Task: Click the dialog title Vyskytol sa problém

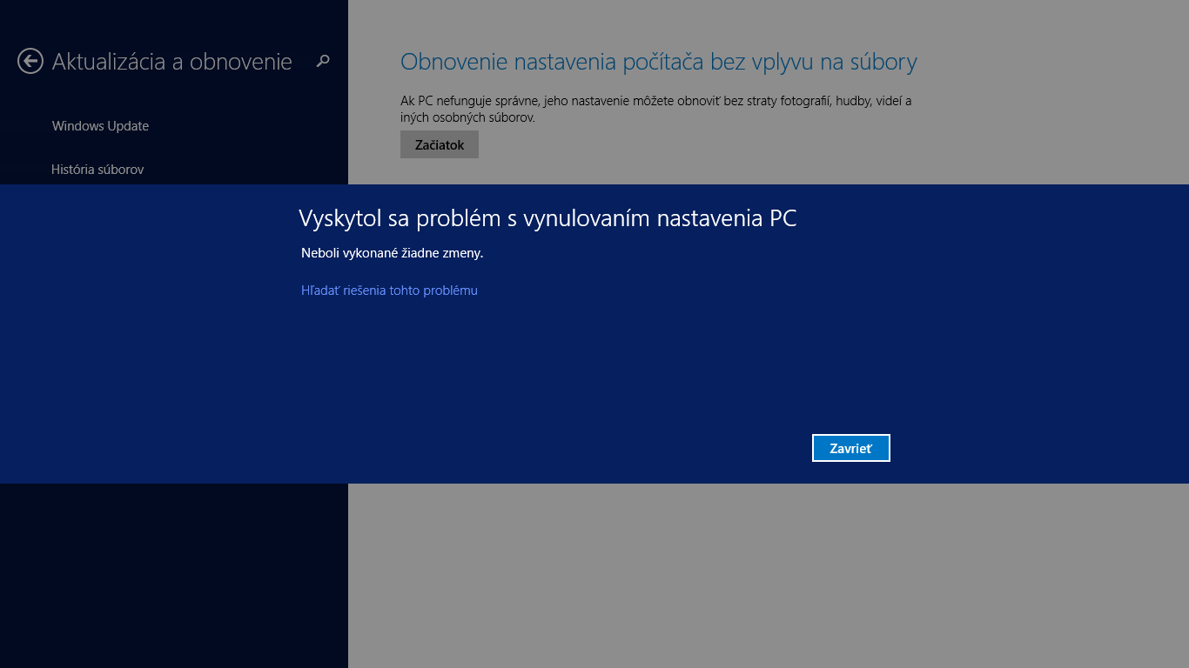Action: click(x=547, y=218)
